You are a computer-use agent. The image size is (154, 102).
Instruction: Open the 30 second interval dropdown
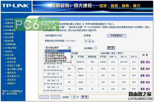click(88, 41)
